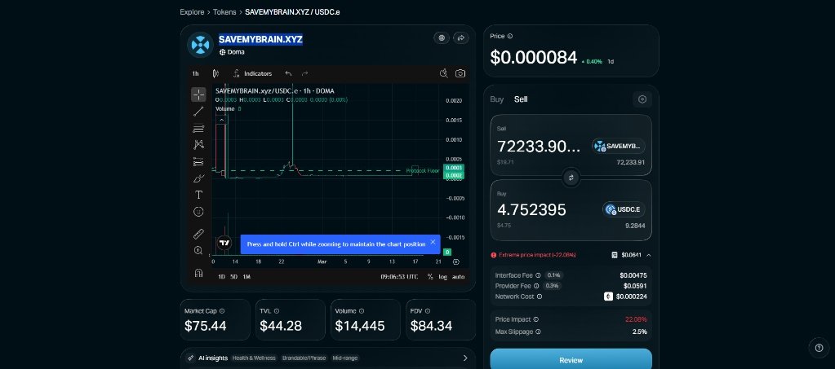Image resolution: width=835 pixels, height=369 pixels.
Task: Open the help question mark button
Action: pos(819,348)
